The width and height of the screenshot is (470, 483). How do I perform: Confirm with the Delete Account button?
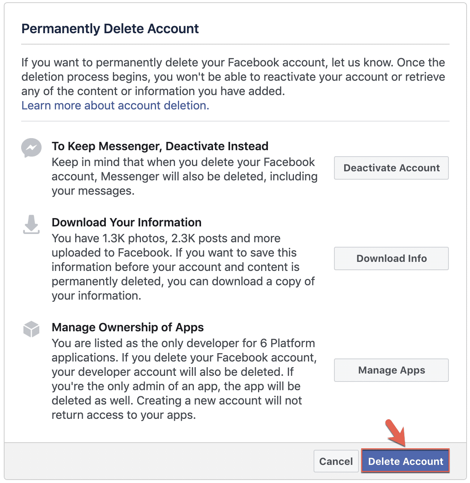(405, 461)
